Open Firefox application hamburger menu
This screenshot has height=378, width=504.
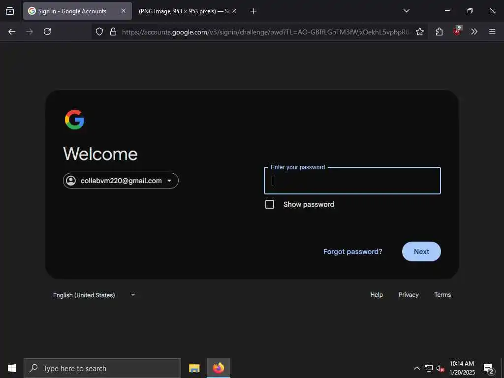492,31
